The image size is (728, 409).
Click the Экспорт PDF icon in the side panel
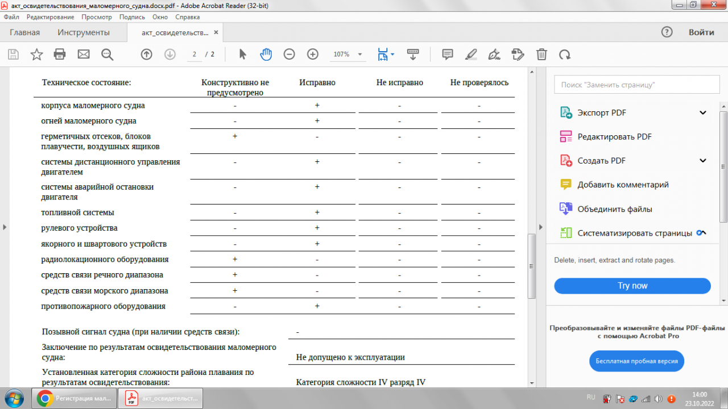tap(565, 112)
